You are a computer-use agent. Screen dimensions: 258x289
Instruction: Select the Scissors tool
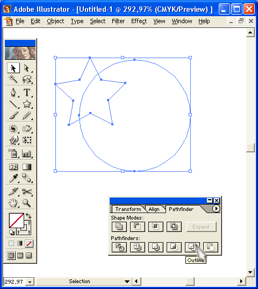(27, 192)
